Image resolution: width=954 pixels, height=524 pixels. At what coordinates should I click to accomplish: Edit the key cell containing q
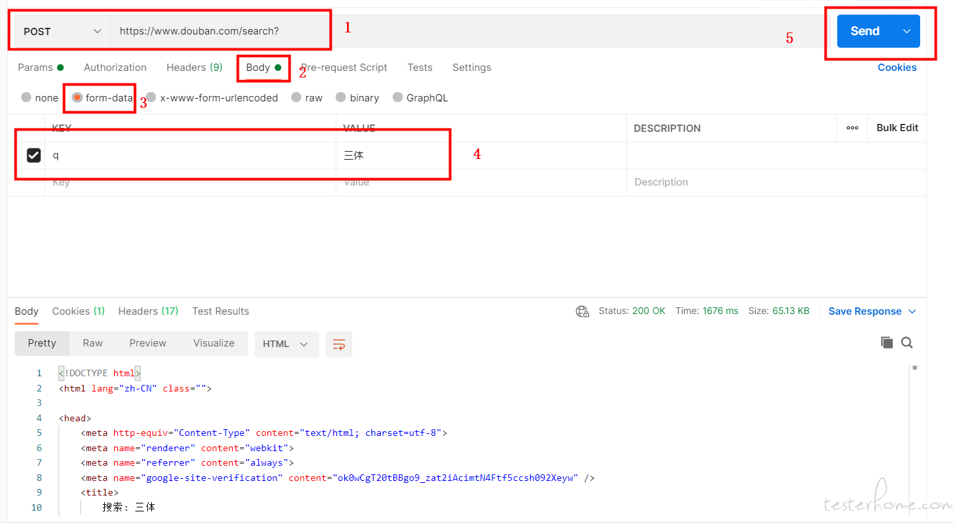tap(190, 156)
